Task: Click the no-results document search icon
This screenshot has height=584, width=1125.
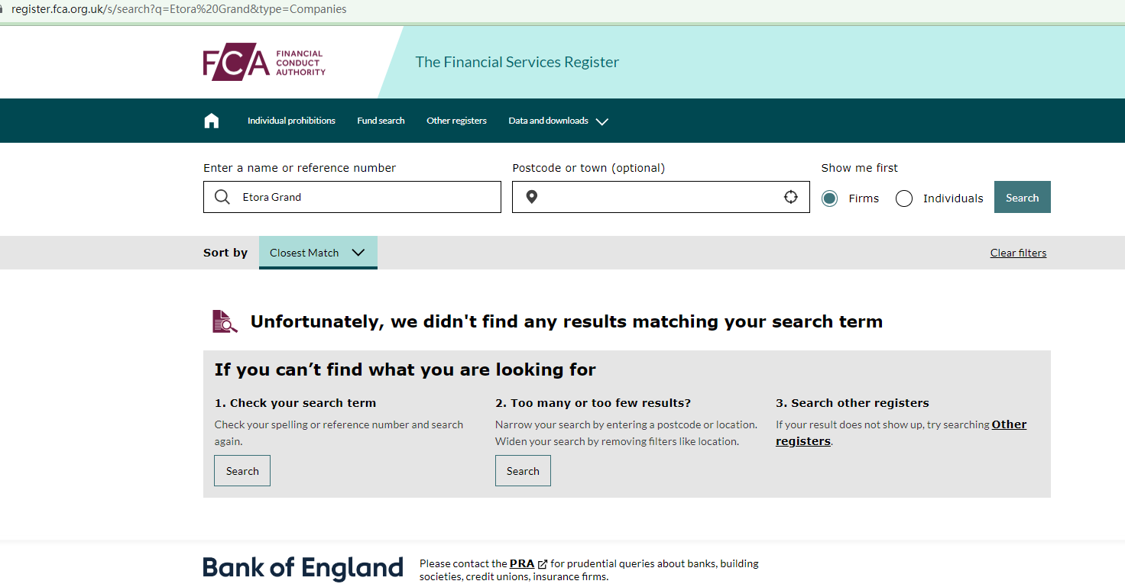Action: [x=225, y=321]
